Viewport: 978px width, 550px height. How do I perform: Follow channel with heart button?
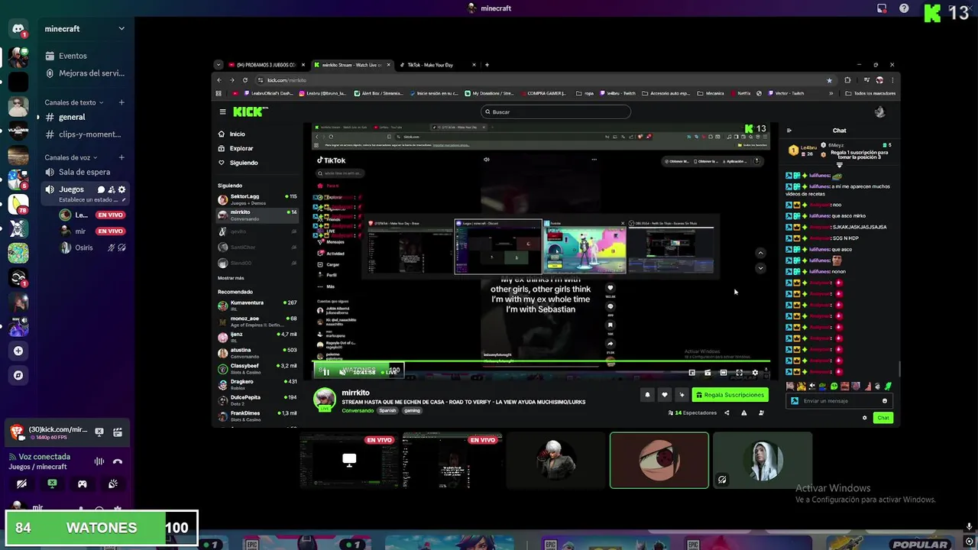(x=664, y=395)
